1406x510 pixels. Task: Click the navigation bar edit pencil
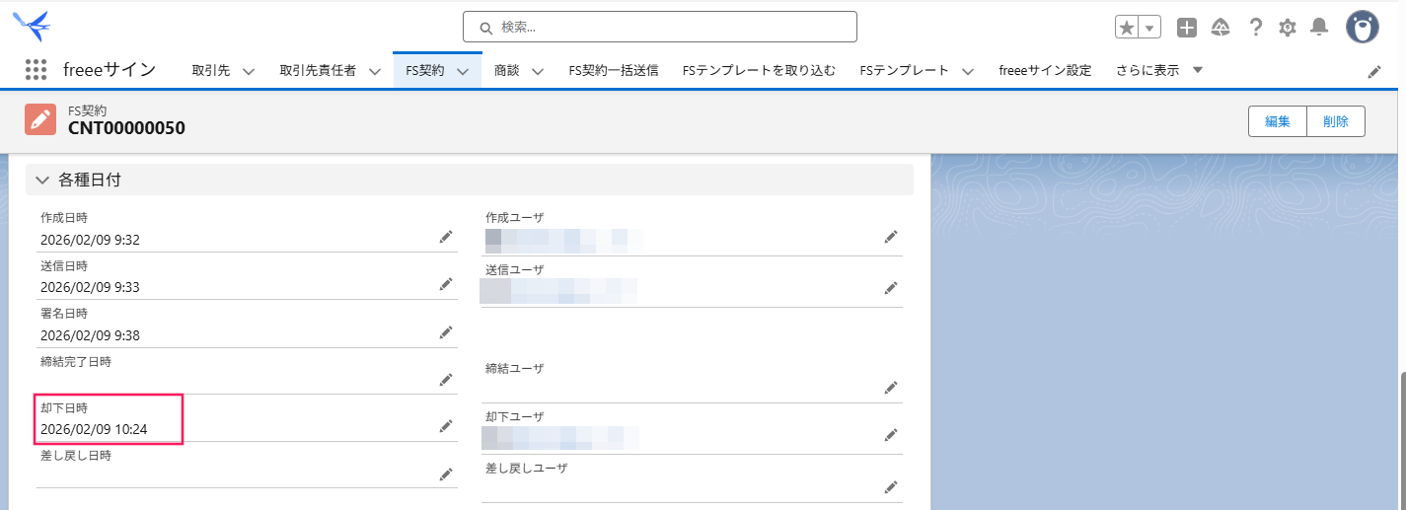1374,71
